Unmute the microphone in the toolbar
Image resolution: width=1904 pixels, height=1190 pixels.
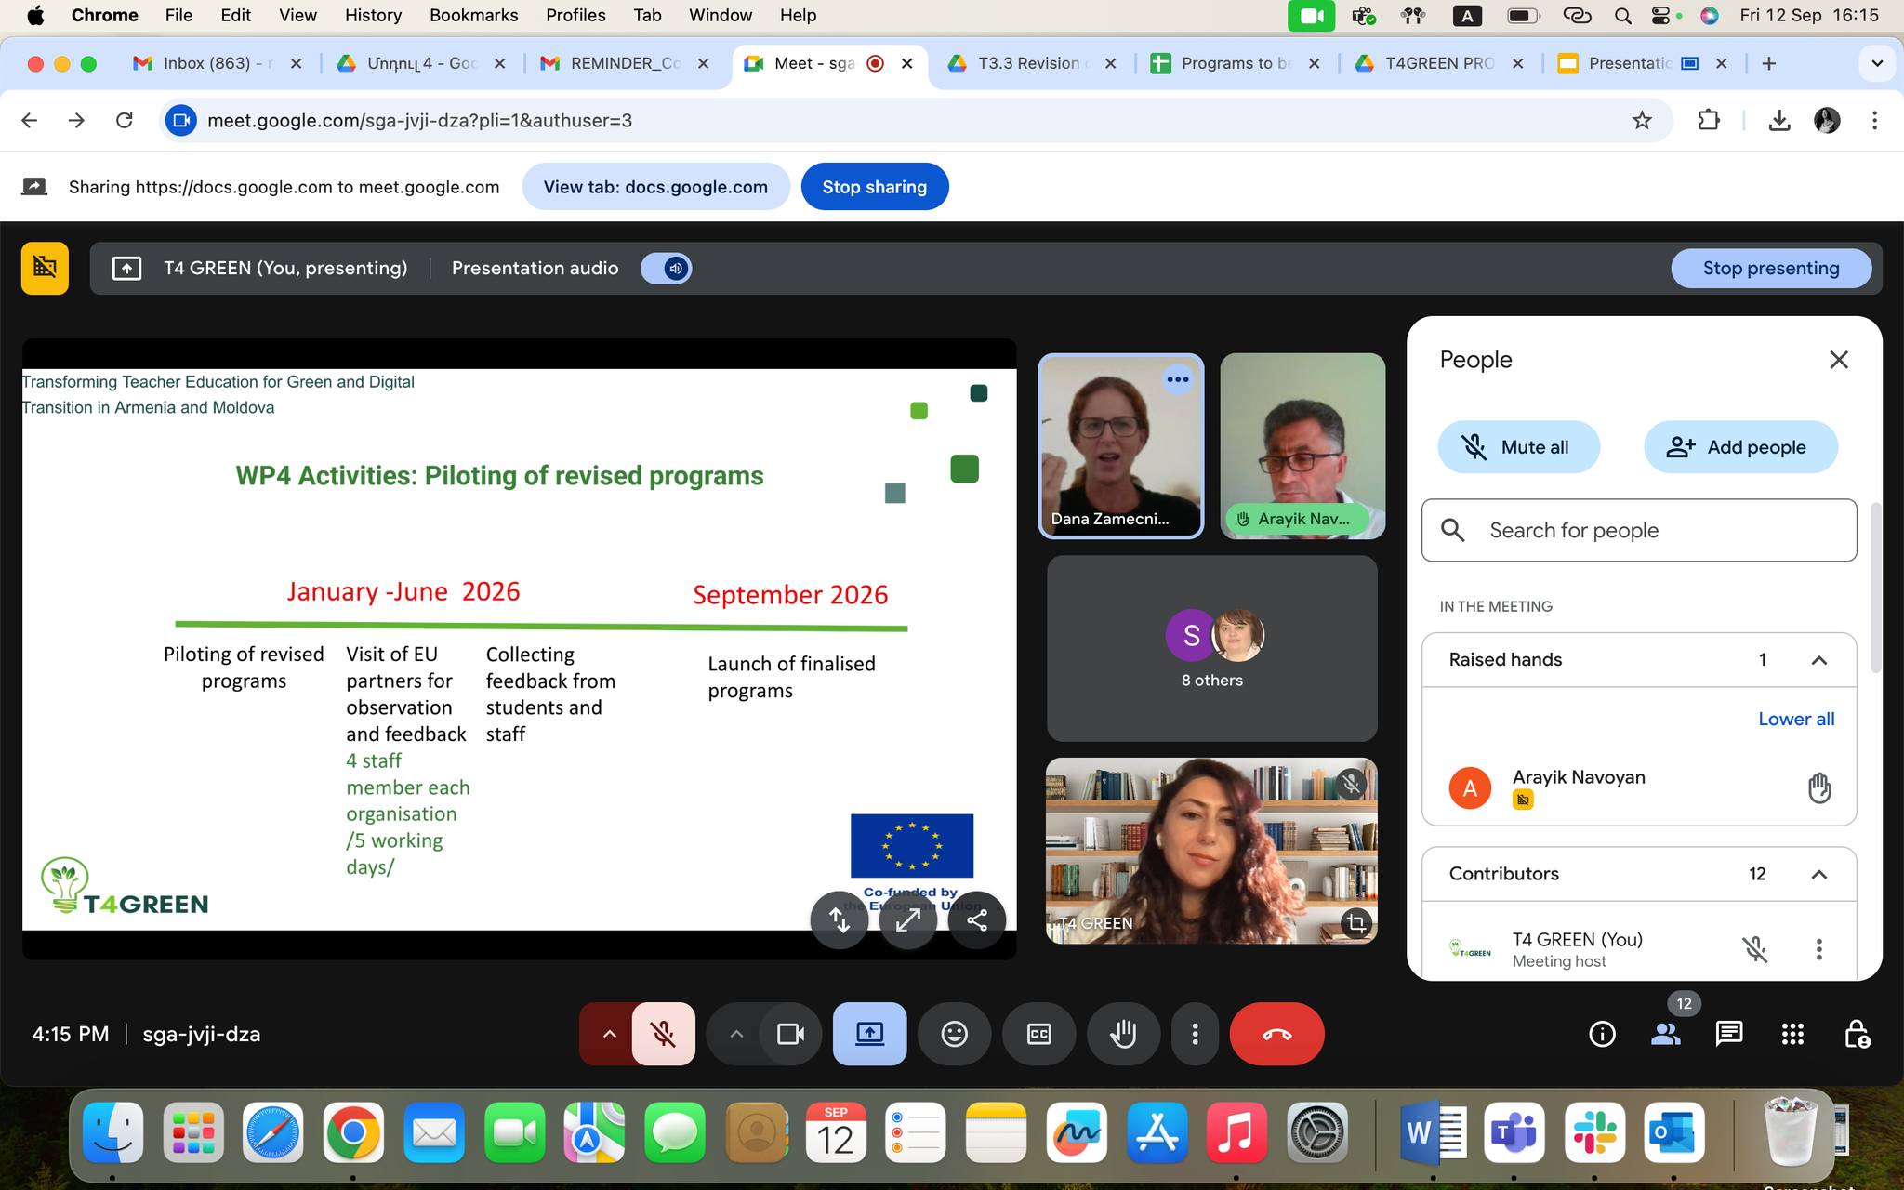(x=663, y=1034)
